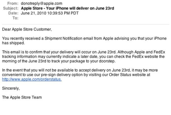Click the "From:" header label

[x=13, y=4]
